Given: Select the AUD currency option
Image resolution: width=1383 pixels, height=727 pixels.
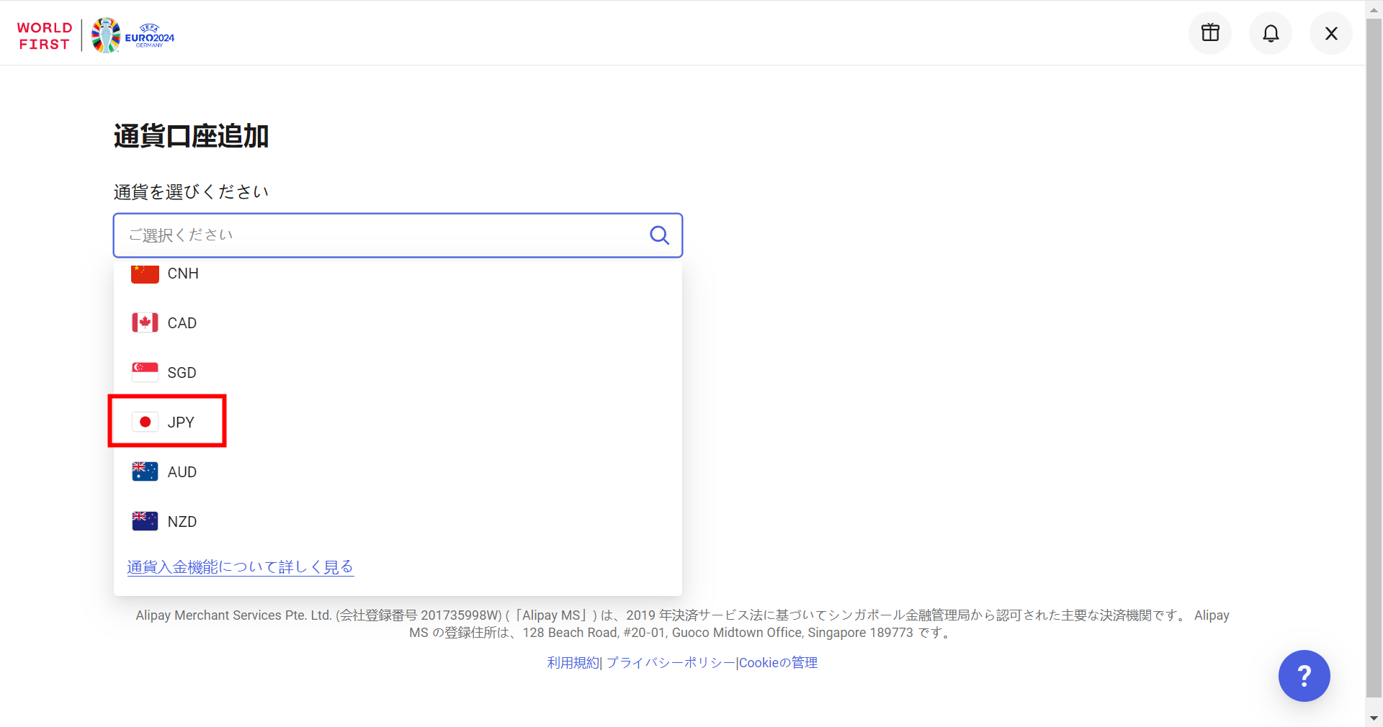Looking at the screenshot, I should [182, 471].
